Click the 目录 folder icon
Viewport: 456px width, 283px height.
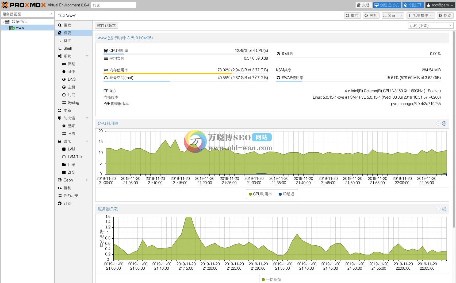pyautogui.click(x=64, y=165)
